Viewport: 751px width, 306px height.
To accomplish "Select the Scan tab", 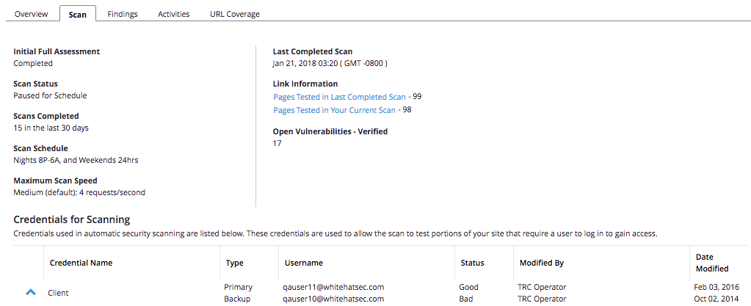I will pyautogui.click(x=77, y=15).
